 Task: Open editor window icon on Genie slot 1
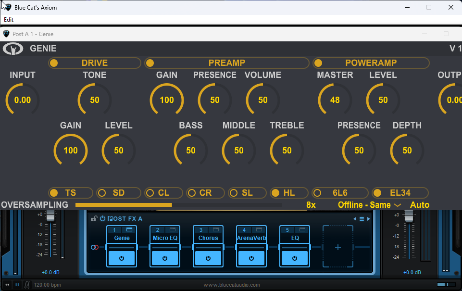[129, 230]
